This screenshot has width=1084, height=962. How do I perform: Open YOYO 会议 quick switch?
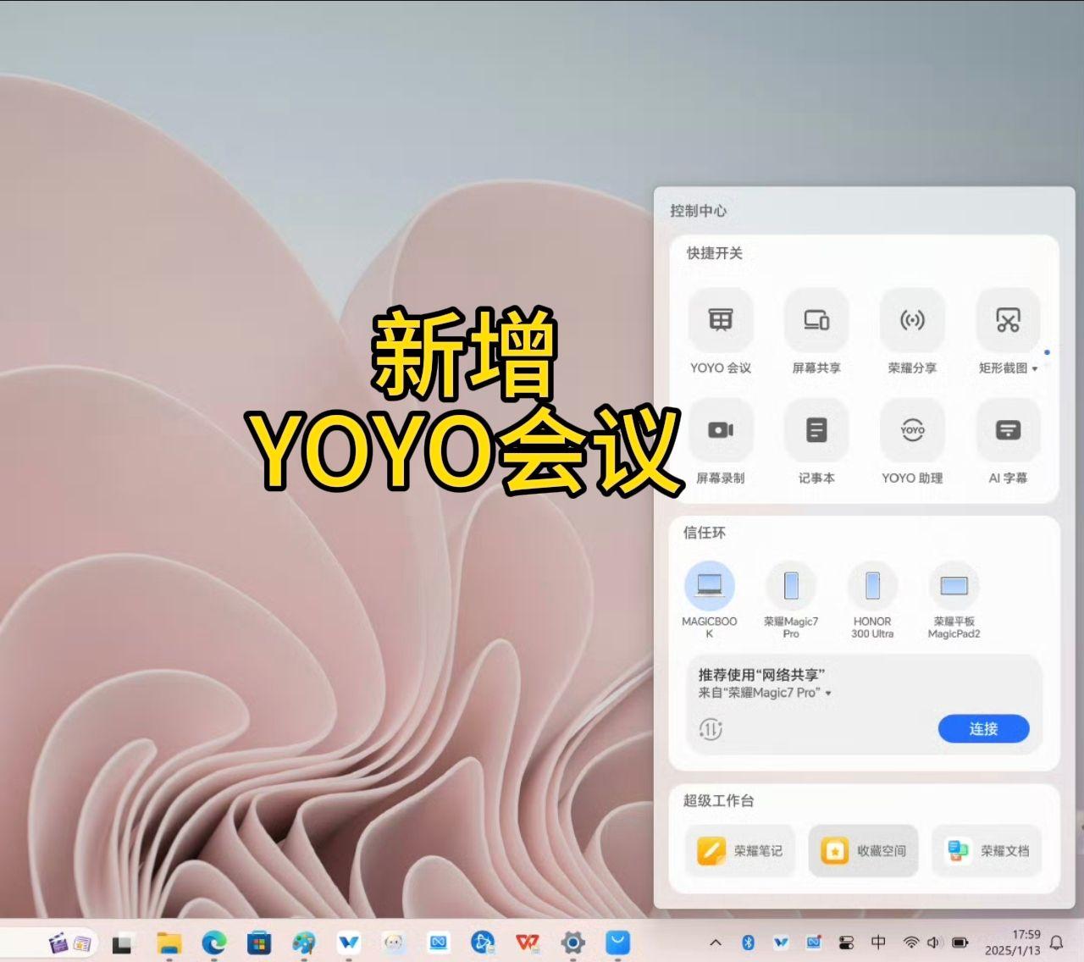(x=721, y=320)
